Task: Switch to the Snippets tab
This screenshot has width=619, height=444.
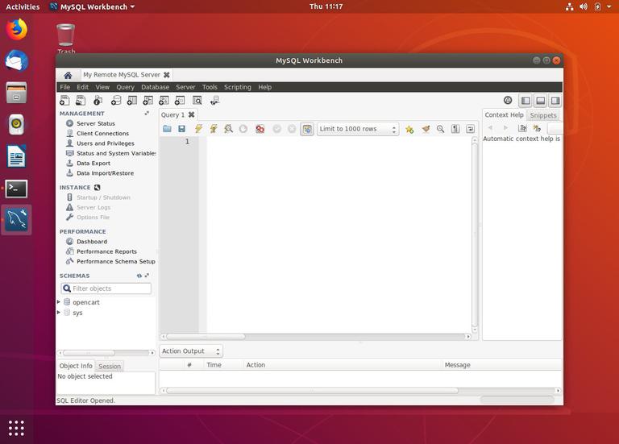Action: (543, 115)
